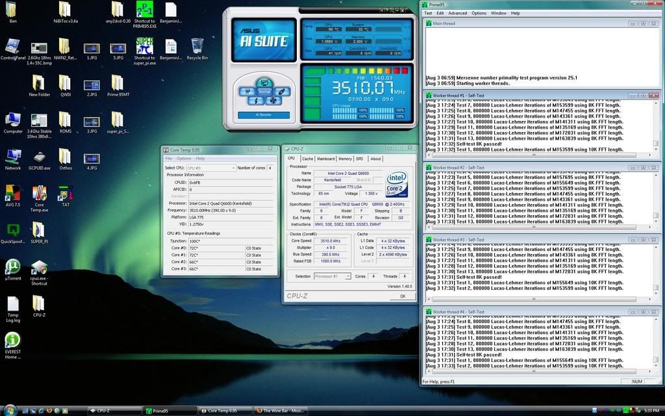Viewport: 665px width, 416px height.
Task: Select the QuickSpoof desktop icon
Action: pos(13,233)
